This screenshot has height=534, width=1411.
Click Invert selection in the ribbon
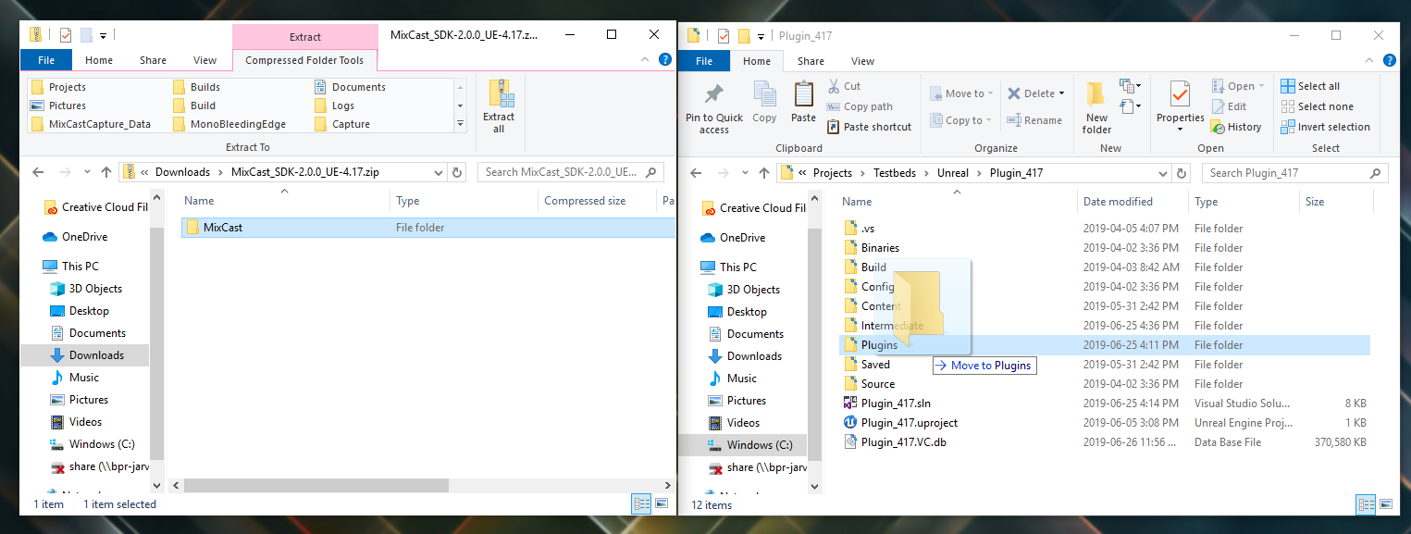click(1325, 127)
